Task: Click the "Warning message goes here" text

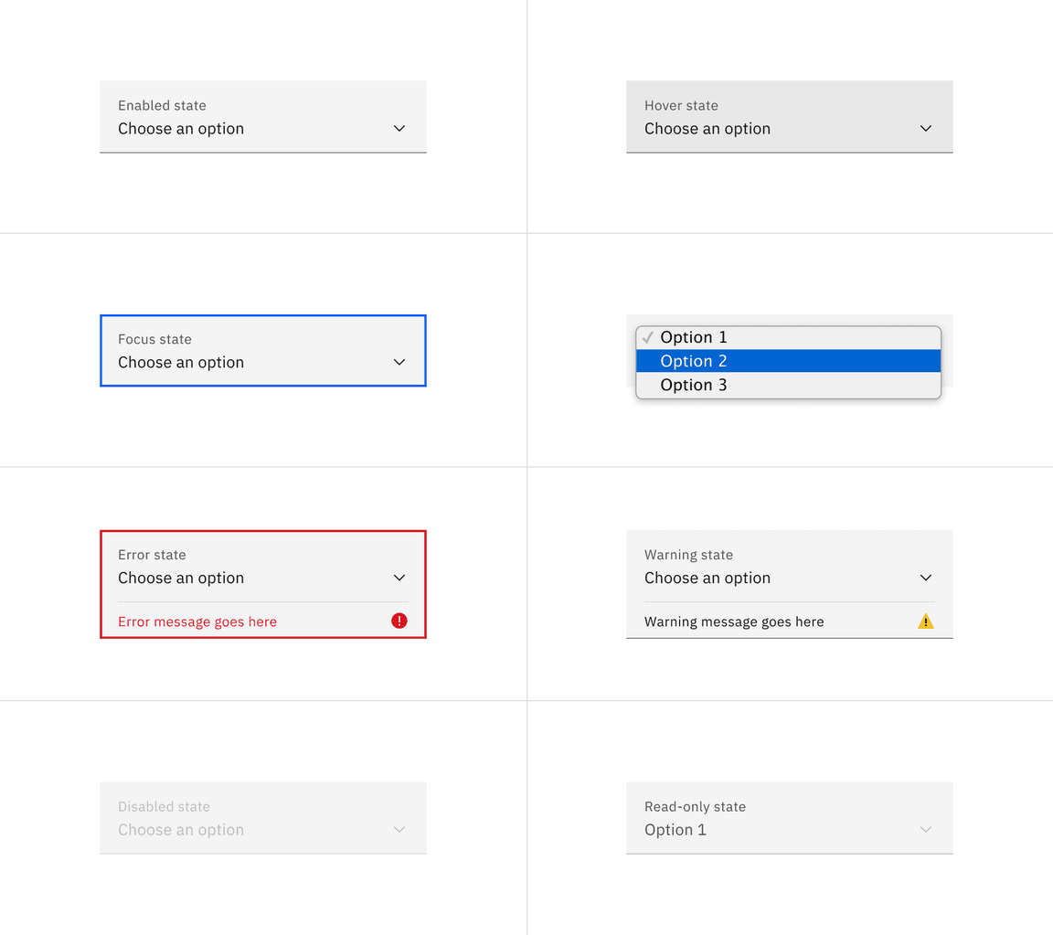Action: 734,622
